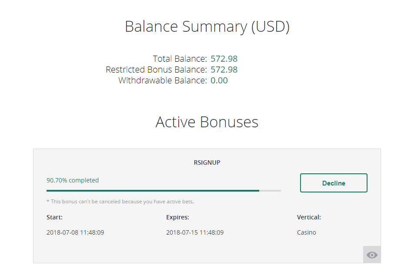Image resolution: width=411 pixels, height=275 pixels.
Task: Click the Total Balance amount 572.98
Action: click(x=224, y=59)
